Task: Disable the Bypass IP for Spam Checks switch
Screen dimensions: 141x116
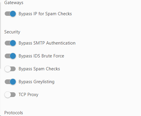Action: coord(10,14)
